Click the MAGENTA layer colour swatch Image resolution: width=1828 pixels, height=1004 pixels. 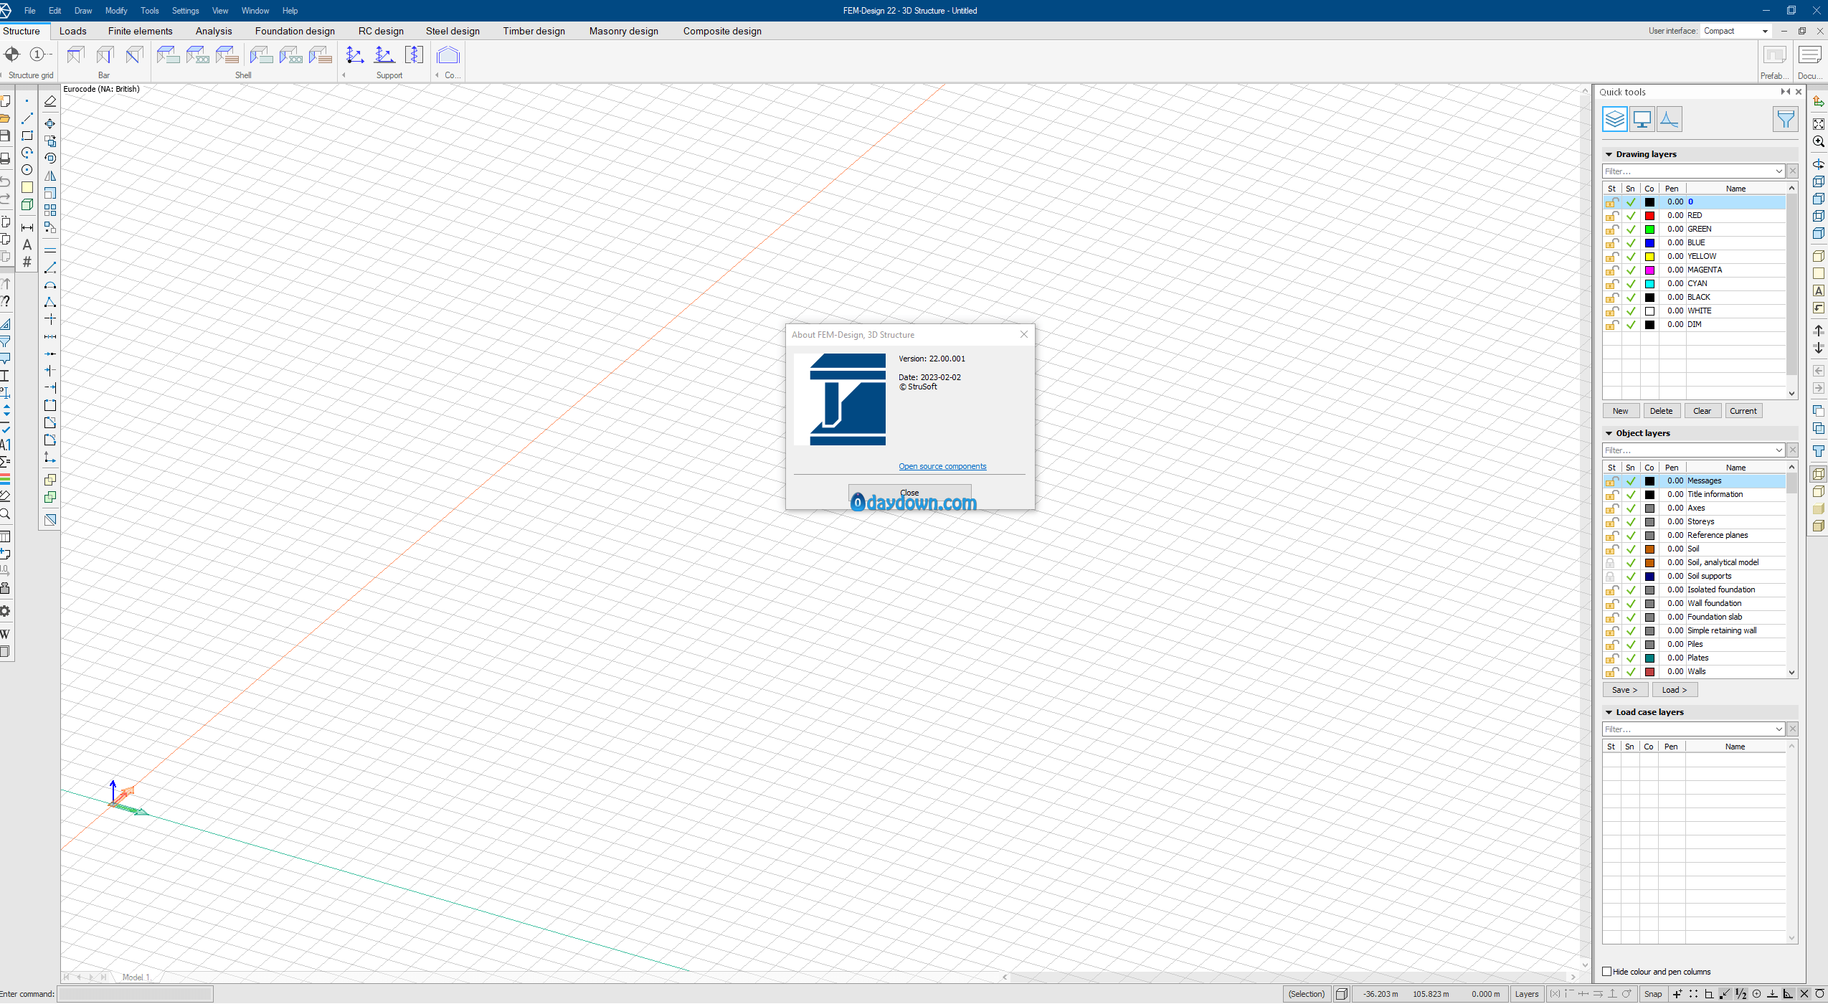(x=1649, y=270)
